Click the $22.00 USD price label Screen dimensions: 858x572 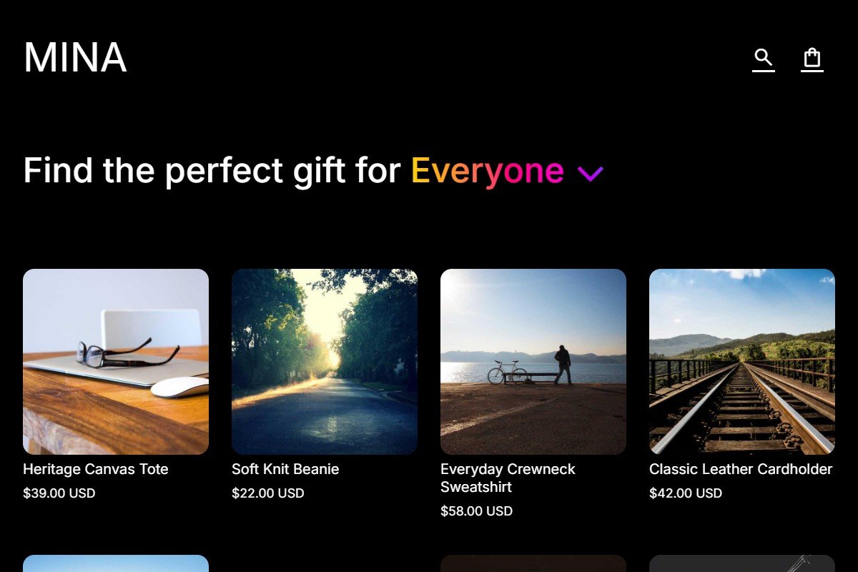coord(268,493)
